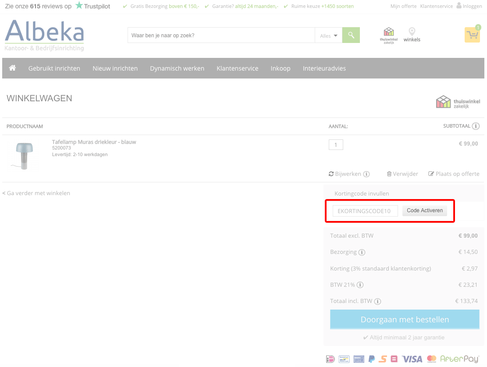Click Doorgaan met bestellen button
The image size is (487, 367).
[x=405, y=319]
